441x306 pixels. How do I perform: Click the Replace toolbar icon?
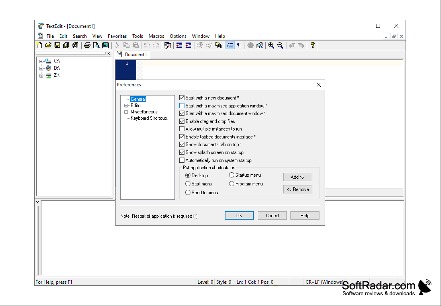click(209, 45)
